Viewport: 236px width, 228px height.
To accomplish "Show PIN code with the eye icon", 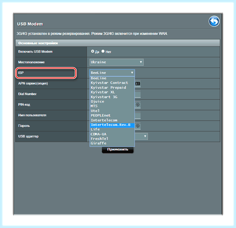I will [x=138, y=105].
